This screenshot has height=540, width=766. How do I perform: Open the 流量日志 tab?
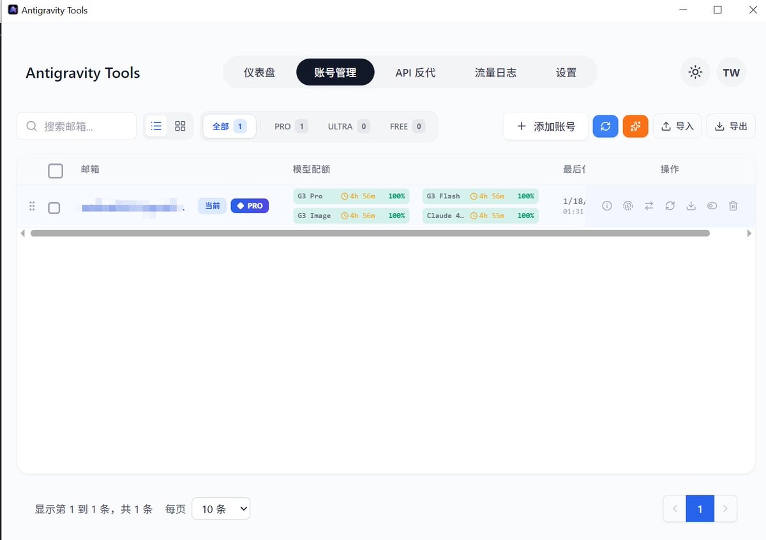496,72
